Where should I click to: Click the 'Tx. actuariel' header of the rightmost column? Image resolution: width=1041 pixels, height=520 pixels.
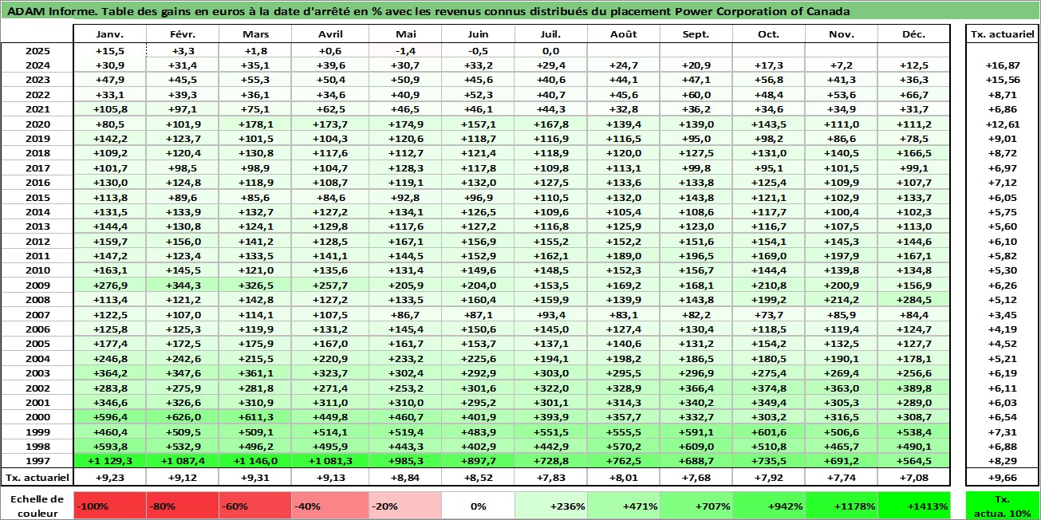pyautogui.click(x=1002, y=35)
